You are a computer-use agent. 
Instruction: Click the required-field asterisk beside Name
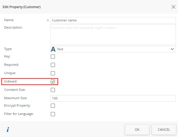click(48, 20)
